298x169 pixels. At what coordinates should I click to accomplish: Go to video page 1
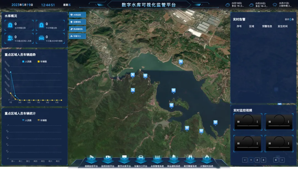[251, 160]
